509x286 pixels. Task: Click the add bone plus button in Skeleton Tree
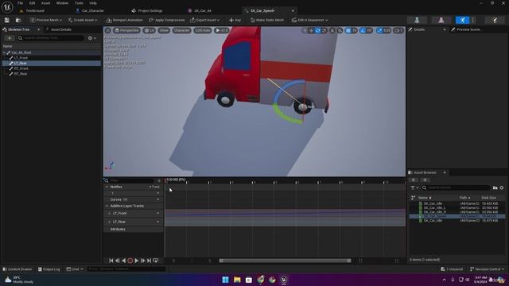pyautogui.click(x=9, y=38)
